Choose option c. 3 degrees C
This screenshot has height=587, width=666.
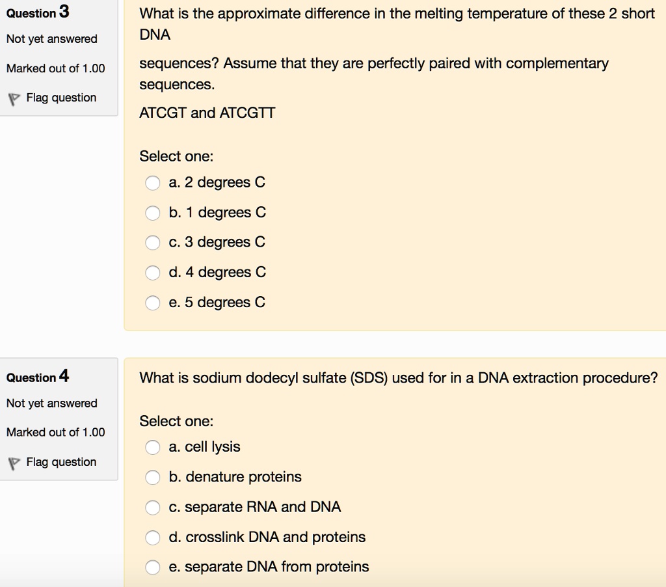152,243
